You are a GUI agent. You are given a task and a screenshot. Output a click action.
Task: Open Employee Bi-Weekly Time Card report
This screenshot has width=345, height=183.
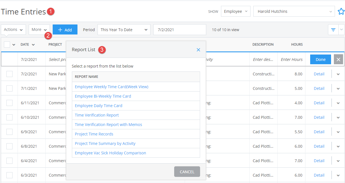(103, 96)
